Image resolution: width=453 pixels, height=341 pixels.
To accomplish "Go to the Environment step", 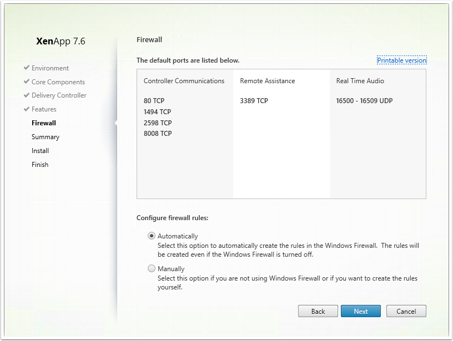I will pos(51,68).
